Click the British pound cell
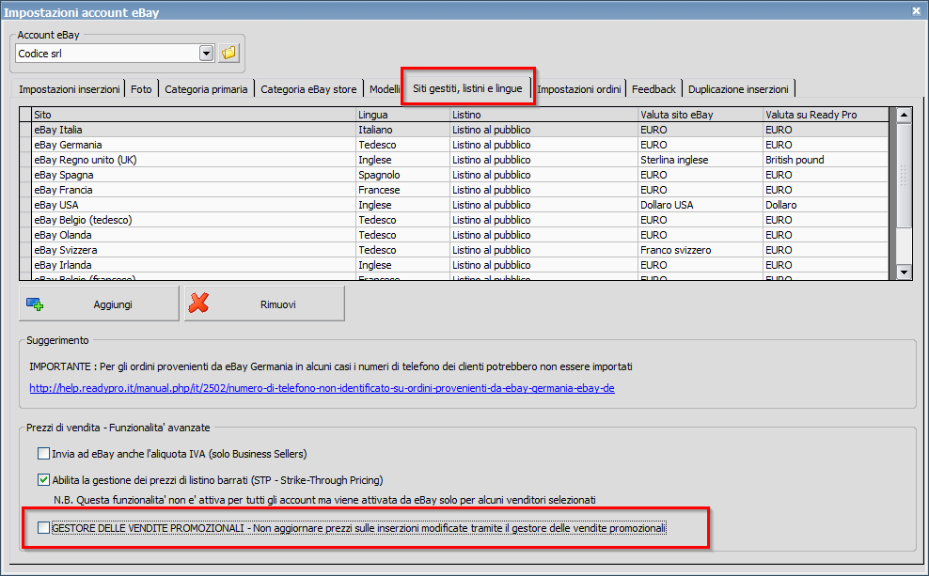929x576 pixels. point(826,160)
